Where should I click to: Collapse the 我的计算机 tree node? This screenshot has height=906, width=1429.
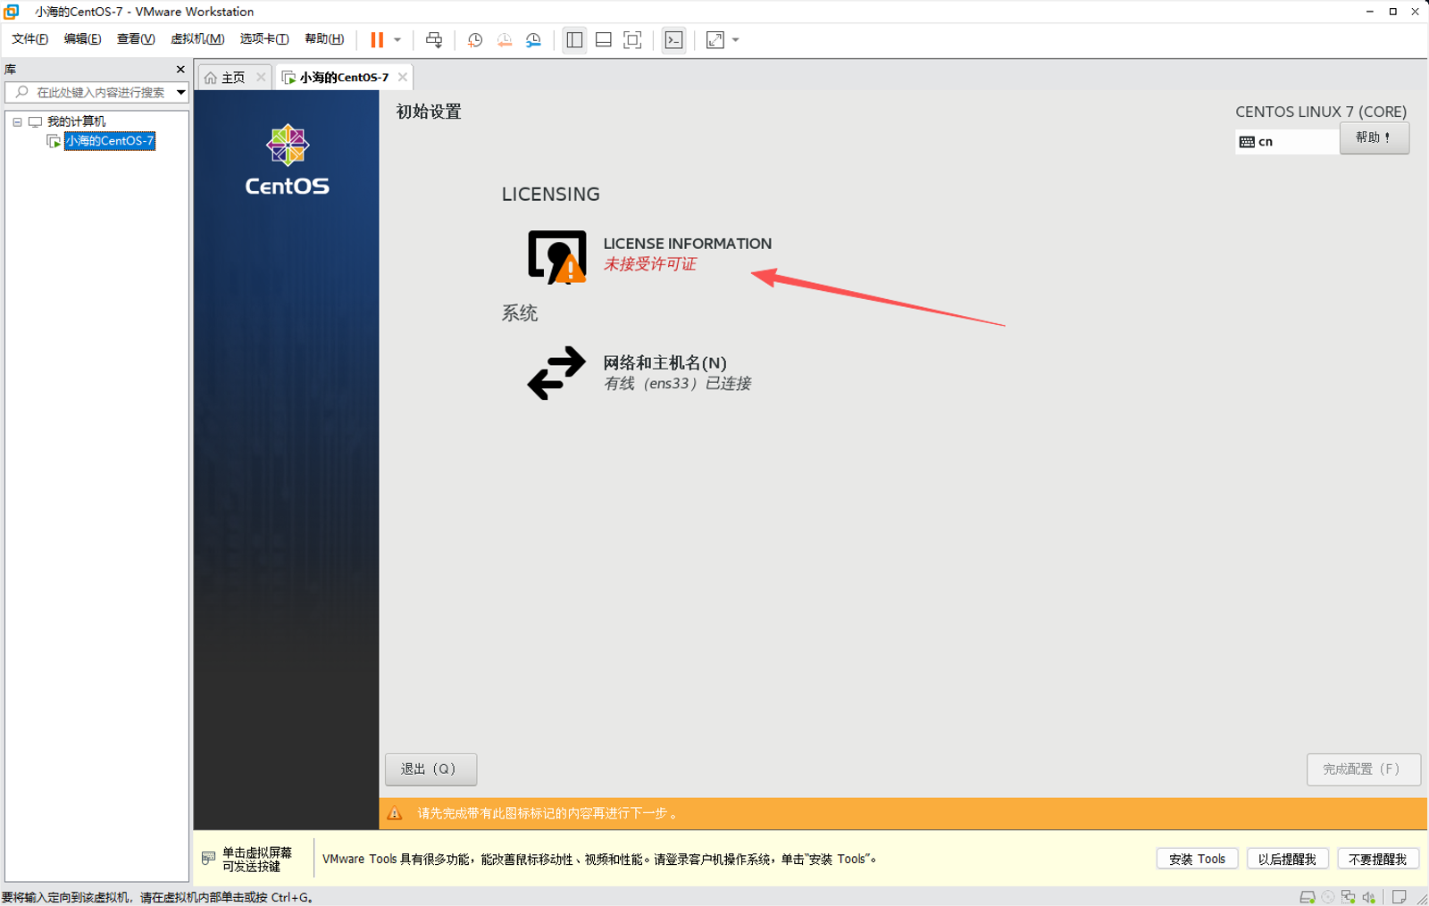point(17,121)
